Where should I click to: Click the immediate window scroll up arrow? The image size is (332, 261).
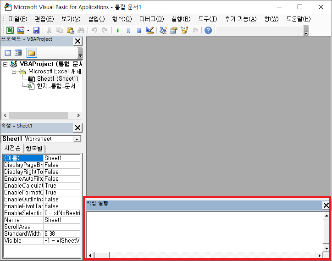326,216
